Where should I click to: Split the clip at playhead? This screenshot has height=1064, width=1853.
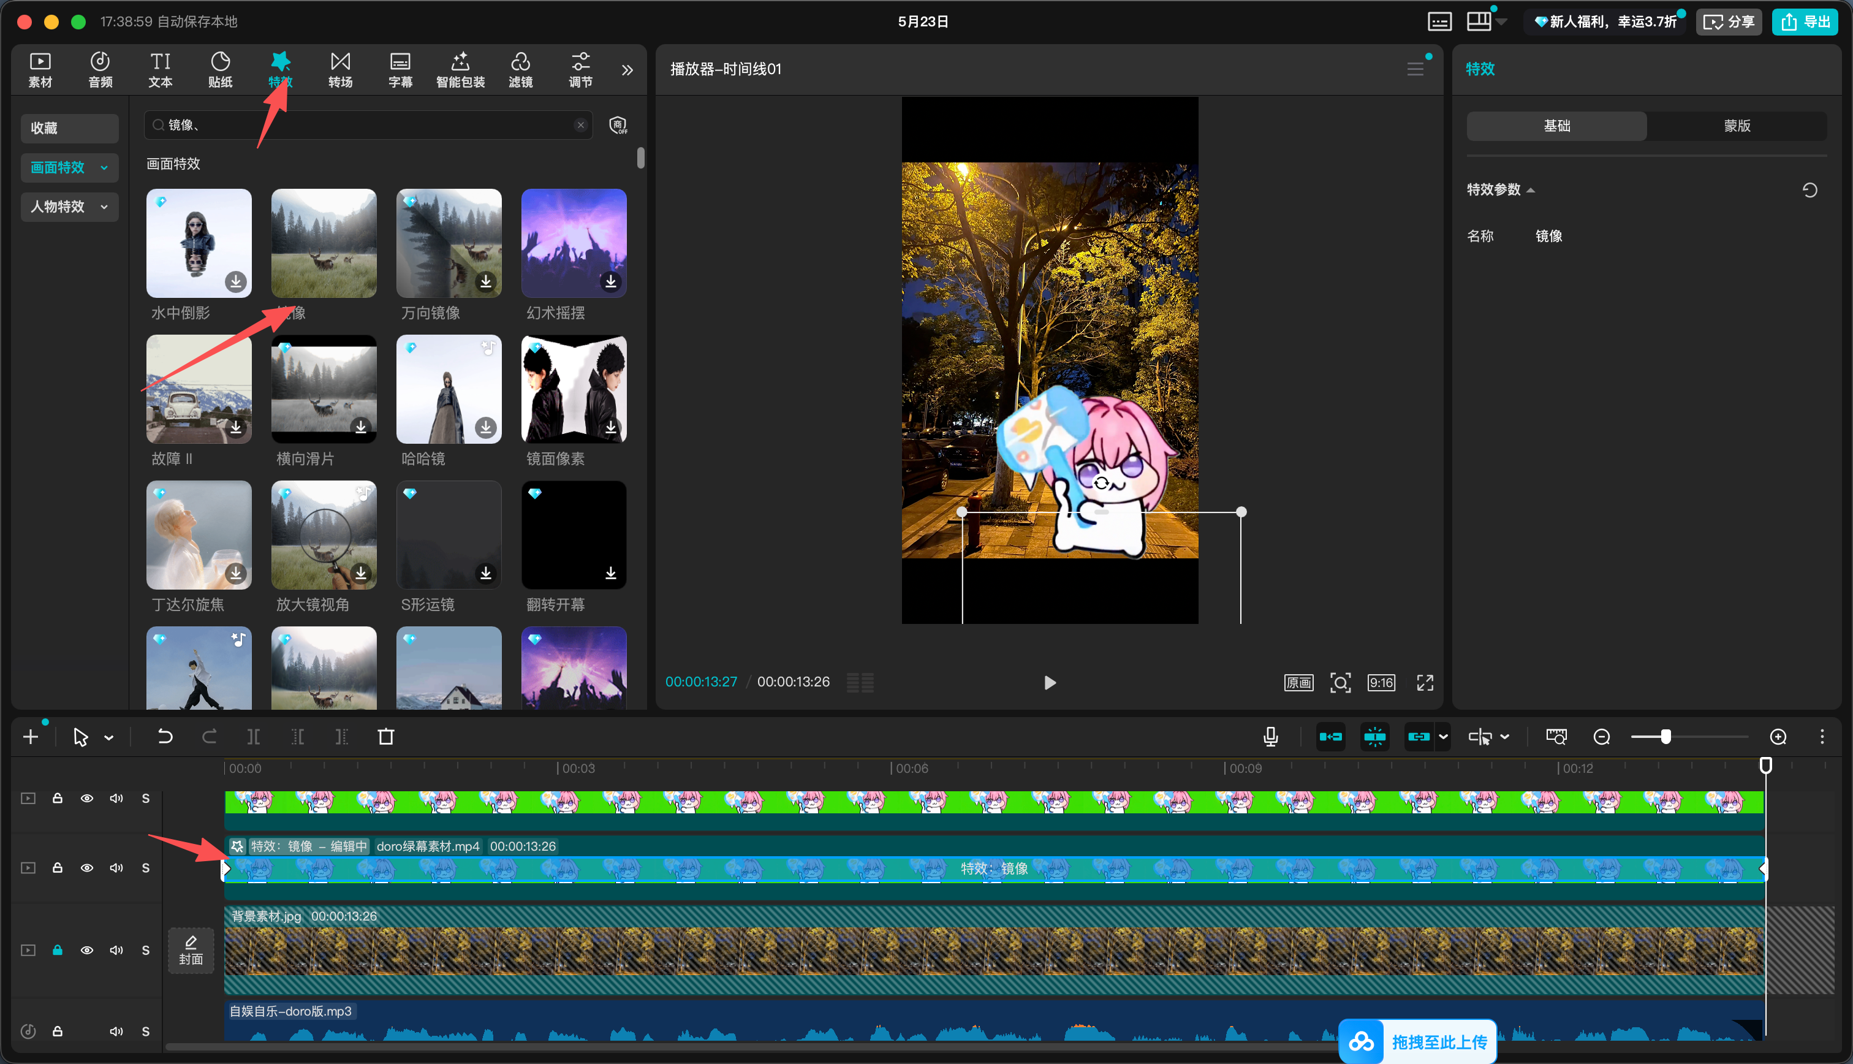(x=254, y=737)
